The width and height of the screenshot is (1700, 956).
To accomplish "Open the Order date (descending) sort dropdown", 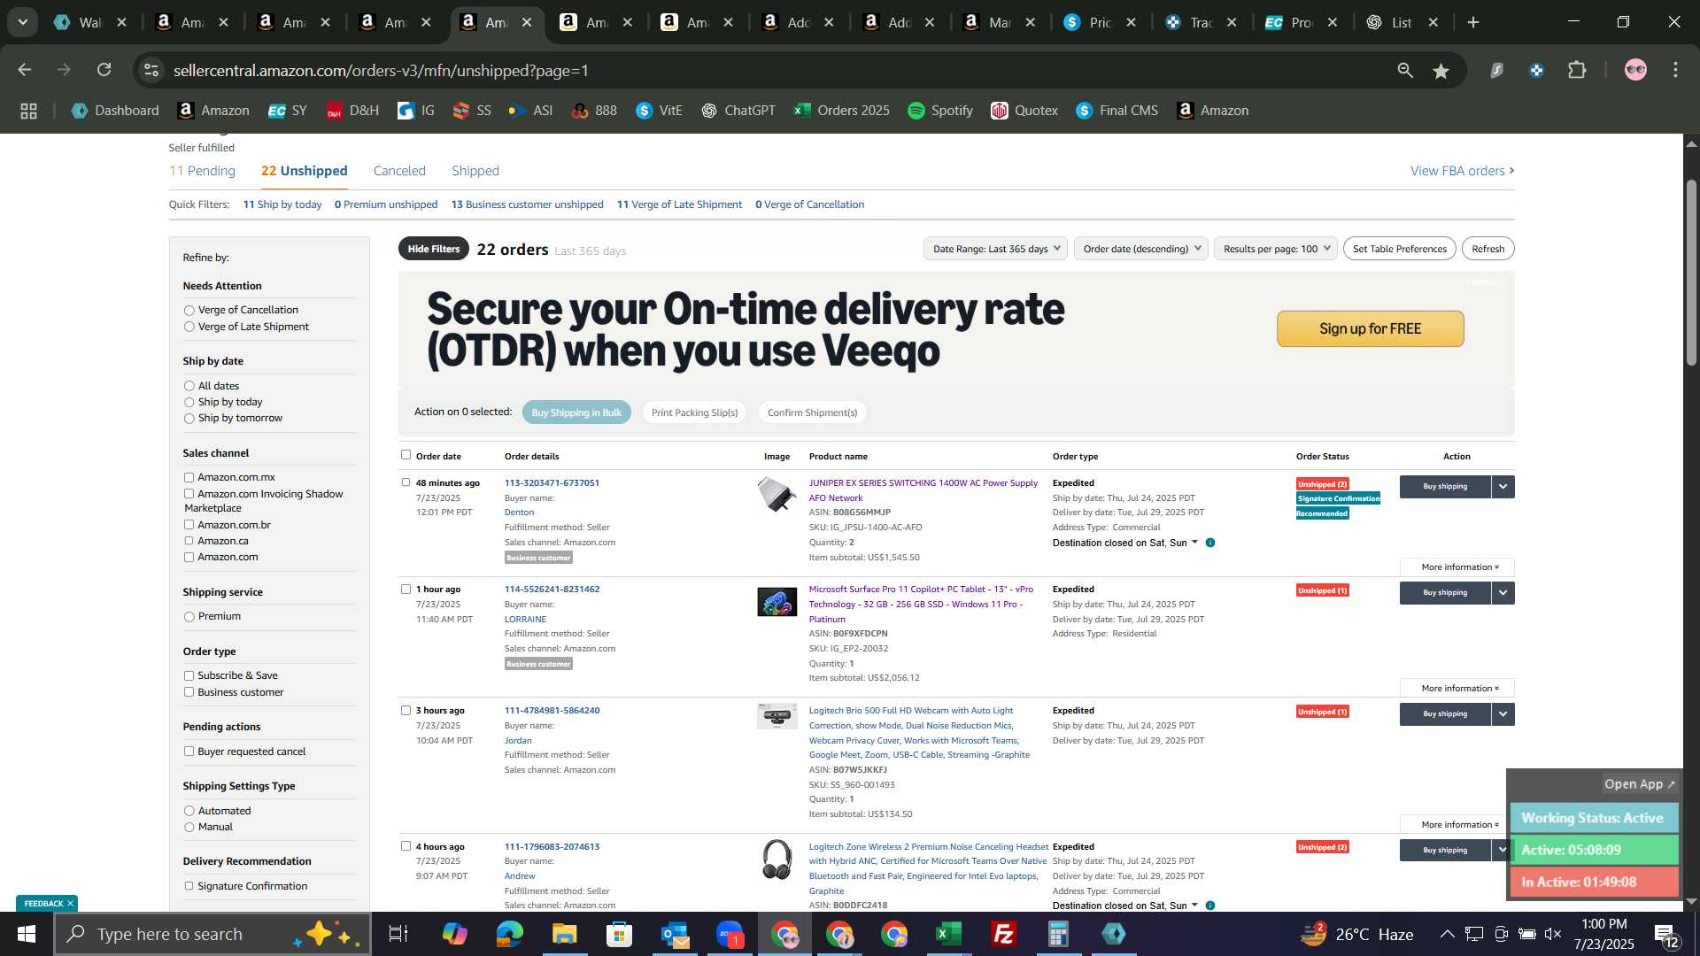I will point(1141,249).
